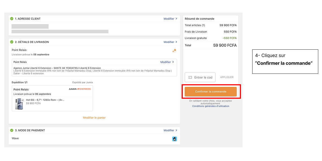Click the Modifier le panier link
The image size is (322, 161).
coord(94,118)
